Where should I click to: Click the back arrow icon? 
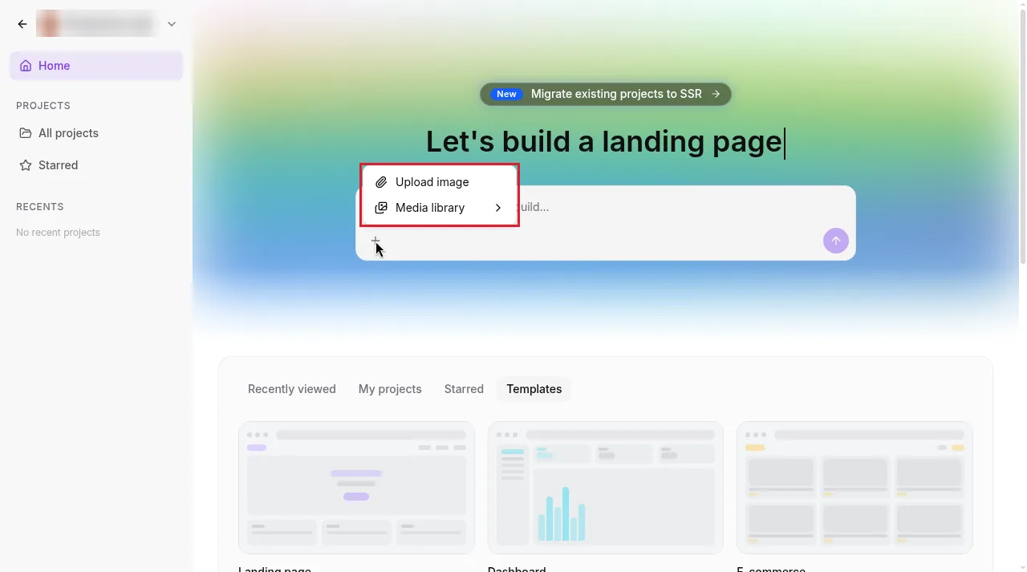pyautogui.click(x=22, y=24)
